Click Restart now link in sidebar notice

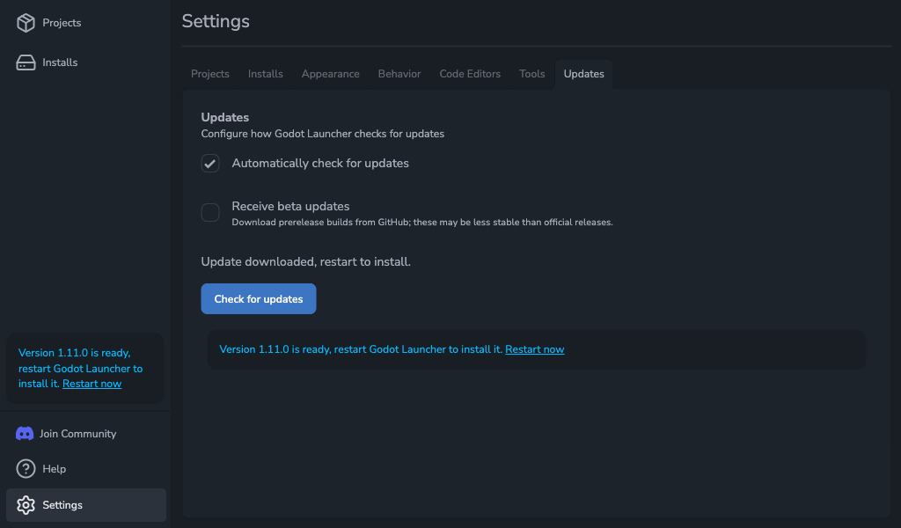tap(92, 384)
